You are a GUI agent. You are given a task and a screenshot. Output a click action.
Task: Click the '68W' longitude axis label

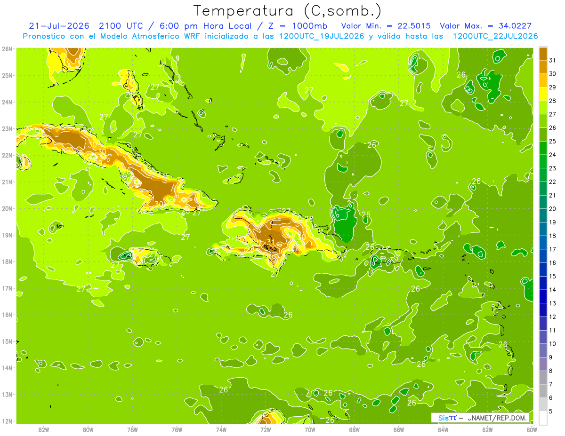click(354, 430)
